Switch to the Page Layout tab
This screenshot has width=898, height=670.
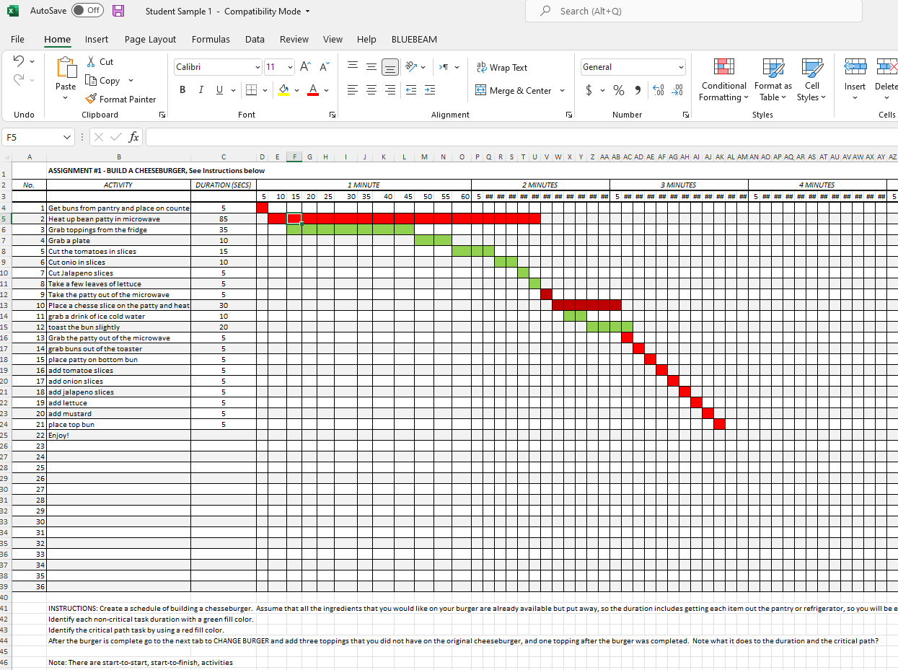point(150,40)
